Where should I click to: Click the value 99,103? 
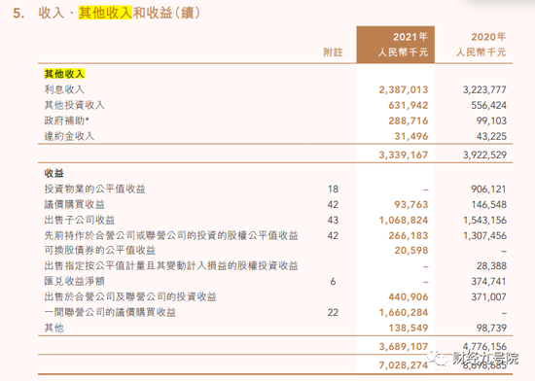pos(491,121)
